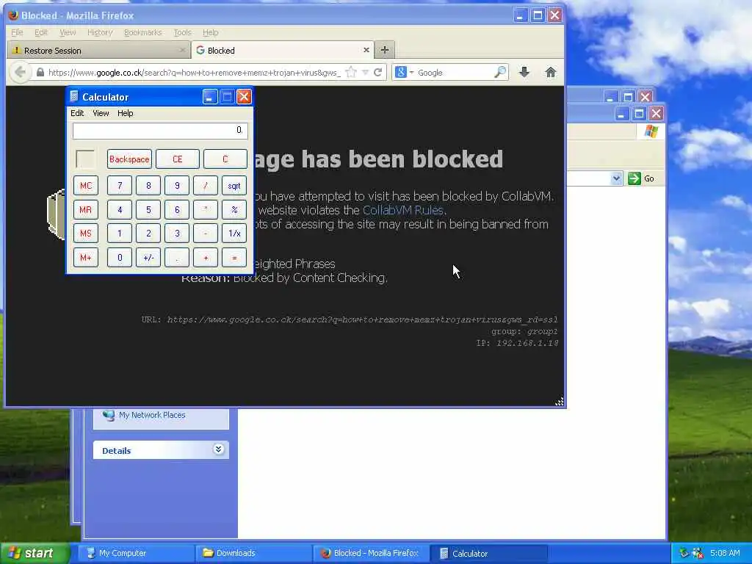Click the Calculator display field
The image size is (752, 564).
160,131
